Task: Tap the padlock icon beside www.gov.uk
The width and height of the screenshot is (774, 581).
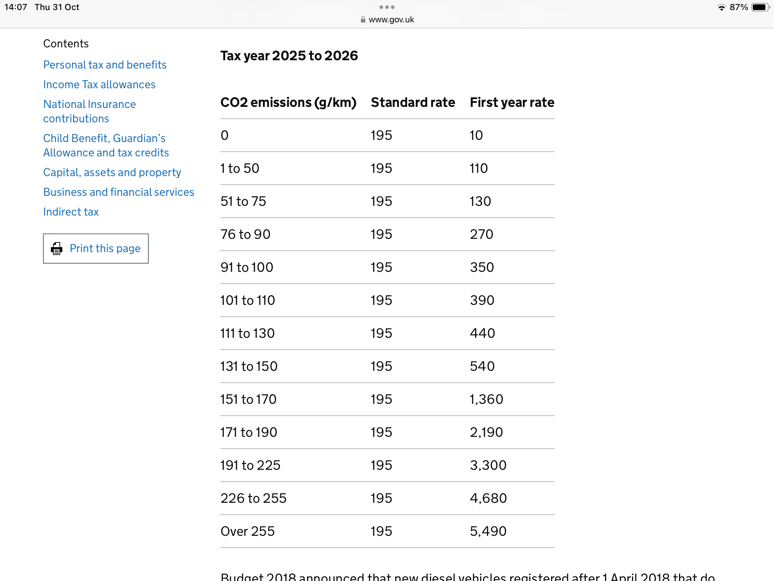Action: (363, 20)
